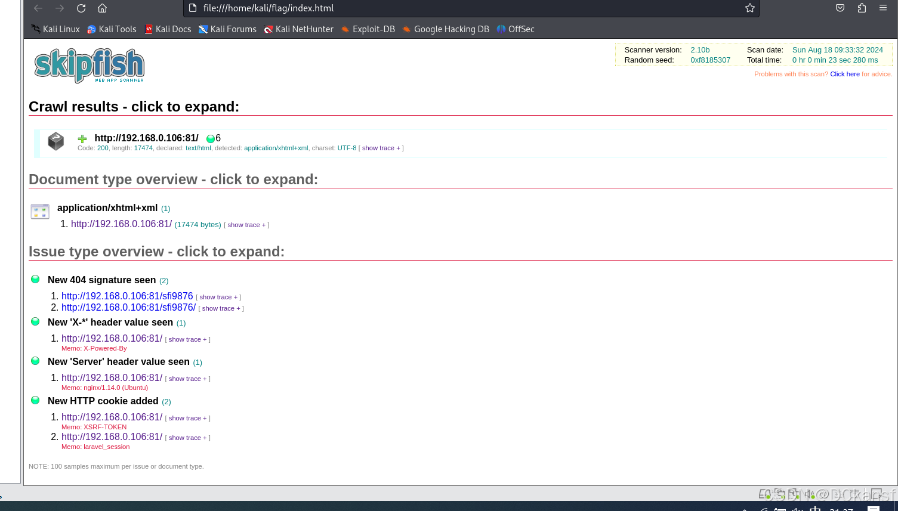Open the link with X-Powered-By memo
This screenshot has width=898, height=511.
coord(112,339)
